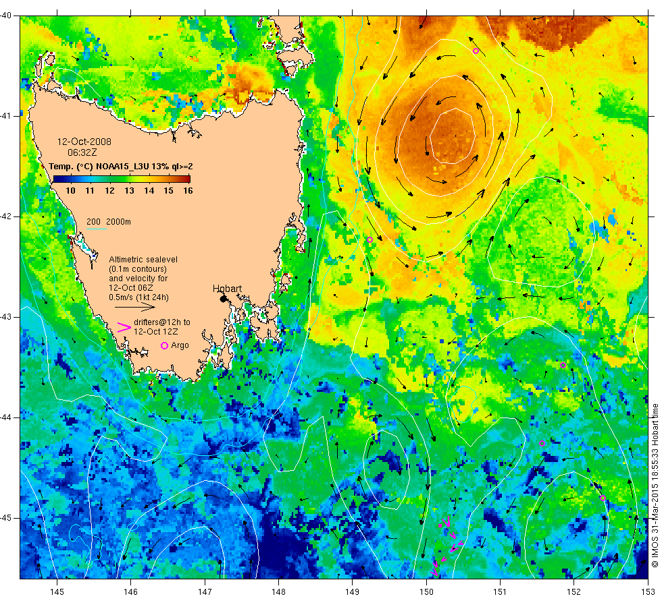Click the 16 tick label on color bar
The height and width of the screenshot is (607, 662).
(x=188, y=190)
